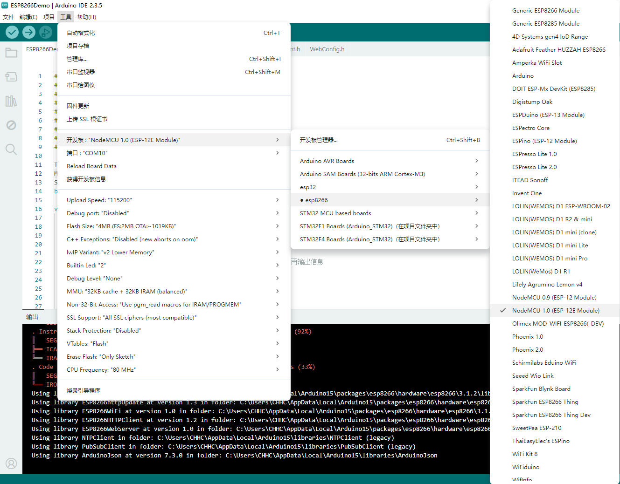Select ESPresso Lite 2.0 board

click(x=555, y=167)
